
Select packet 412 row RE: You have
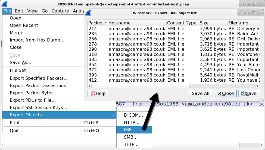point(174,80)
